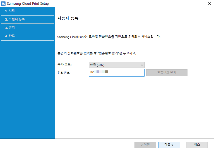Click the 국가 코드: label
The height and width of the screenshot is (150, 214).
[x=64, y=65]
